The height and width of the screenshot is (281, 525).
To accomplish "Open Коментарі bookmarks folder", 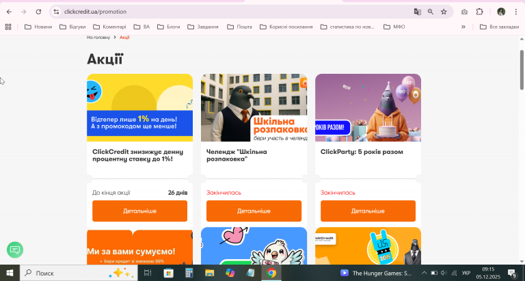I will pyautogui.click(x=110, y=27).
